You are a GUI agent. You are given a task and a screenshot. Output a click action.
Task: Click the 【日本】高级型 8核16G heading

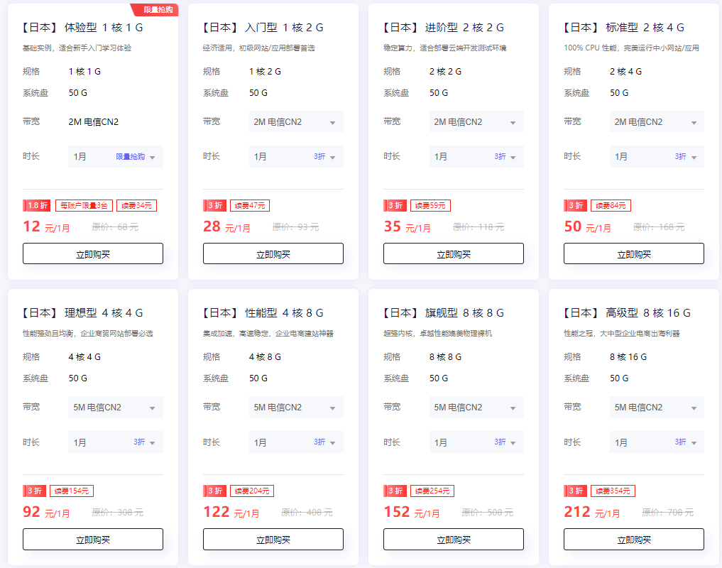coord(627,313)
